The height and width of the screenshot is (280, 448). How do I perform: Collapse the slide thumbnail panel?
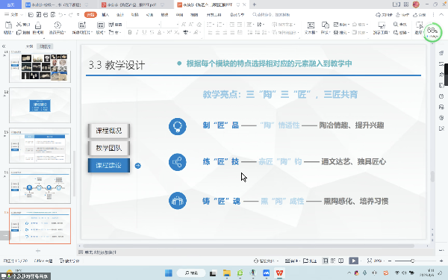pos(4,46)
